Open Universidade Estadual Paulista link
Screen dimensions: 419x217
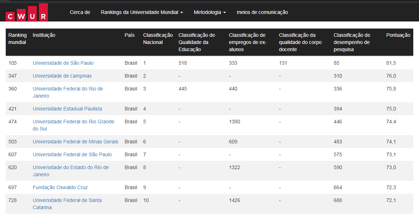(x=67, y=109)
